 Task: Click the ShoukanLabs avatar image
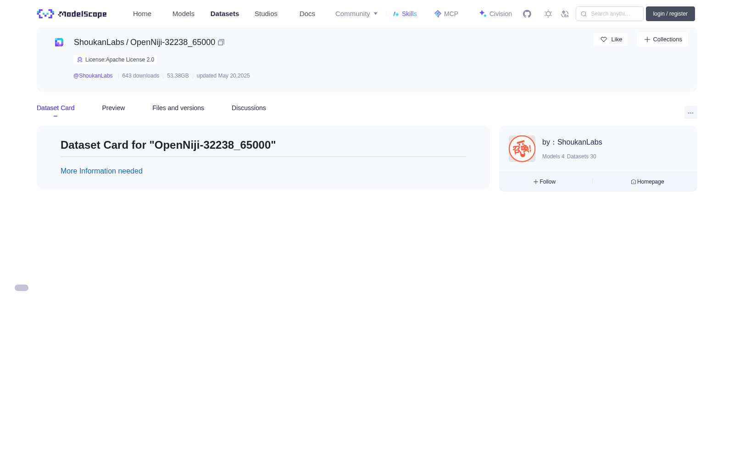pyautogui.click(x=522, y=149)
